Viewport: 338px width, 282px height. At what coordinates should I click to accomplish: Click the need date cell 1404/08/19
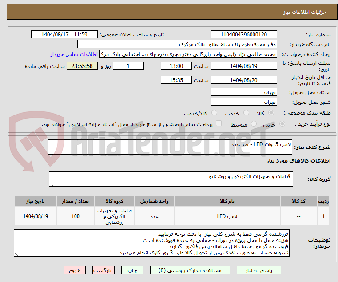coord(36,216)
